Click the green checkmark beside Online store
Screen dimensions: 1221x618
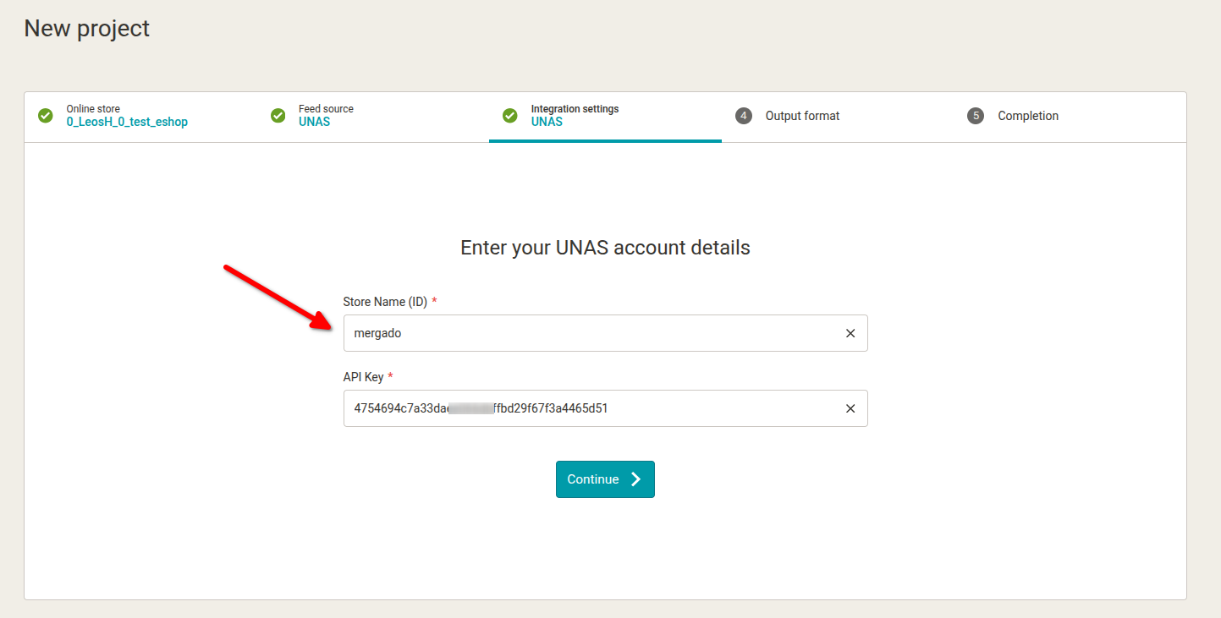46,116
